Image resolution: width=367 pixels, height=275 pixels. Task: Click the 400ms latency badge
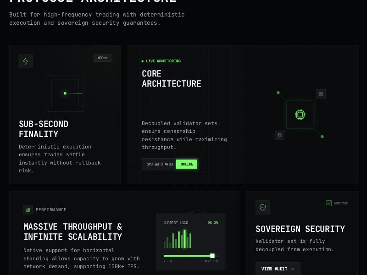pyautogui.click(x=102, y=58)
